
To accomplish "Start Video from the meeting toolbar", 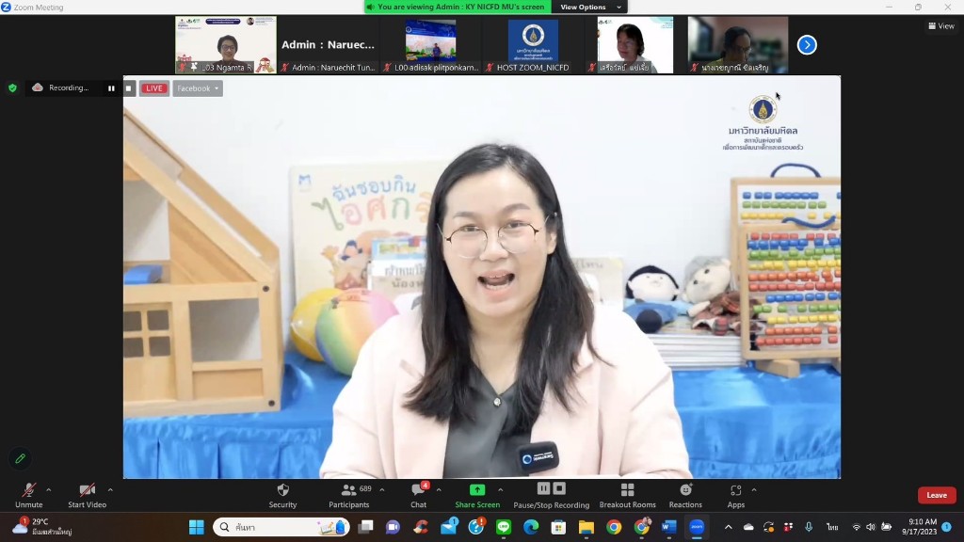I will point(87,495).
